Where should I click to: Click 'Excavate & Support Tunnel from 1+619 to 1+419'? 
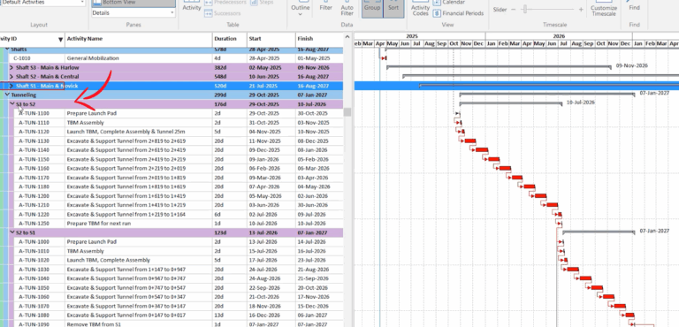click(126, 196)
